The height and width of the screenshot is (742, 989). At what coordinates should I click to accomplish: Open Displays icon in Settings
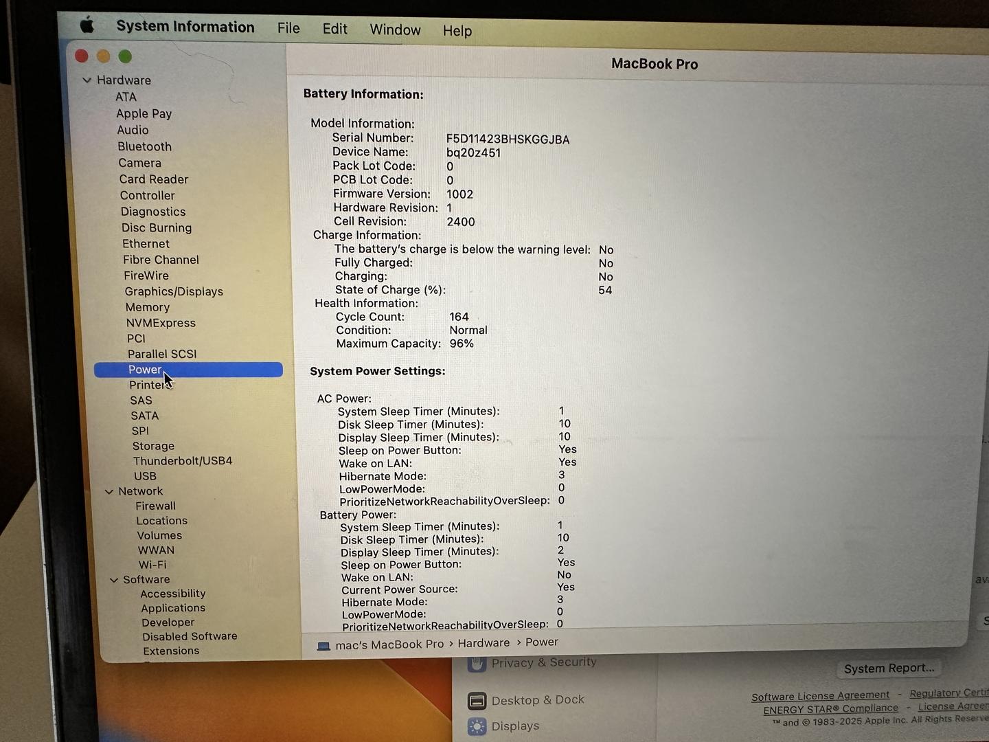pos(477,726)
